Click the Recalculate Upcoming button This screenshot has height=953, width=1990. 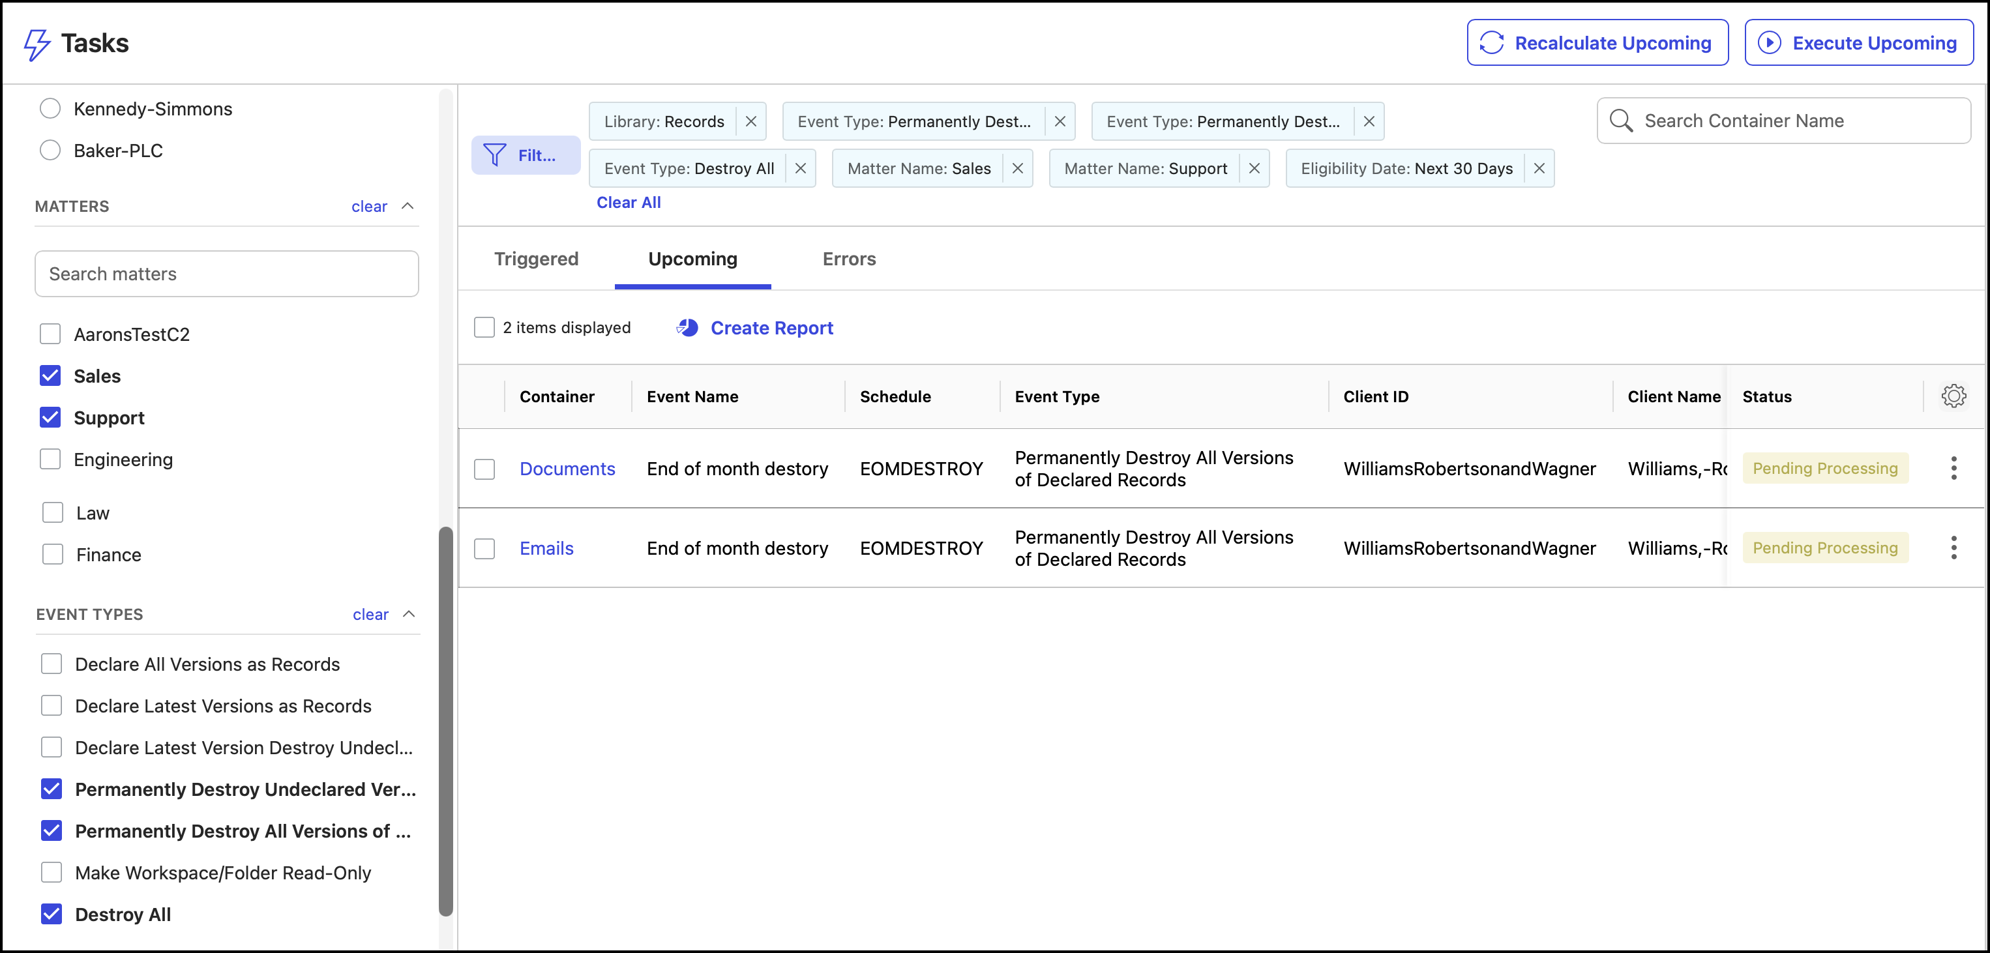[1597, 43]
